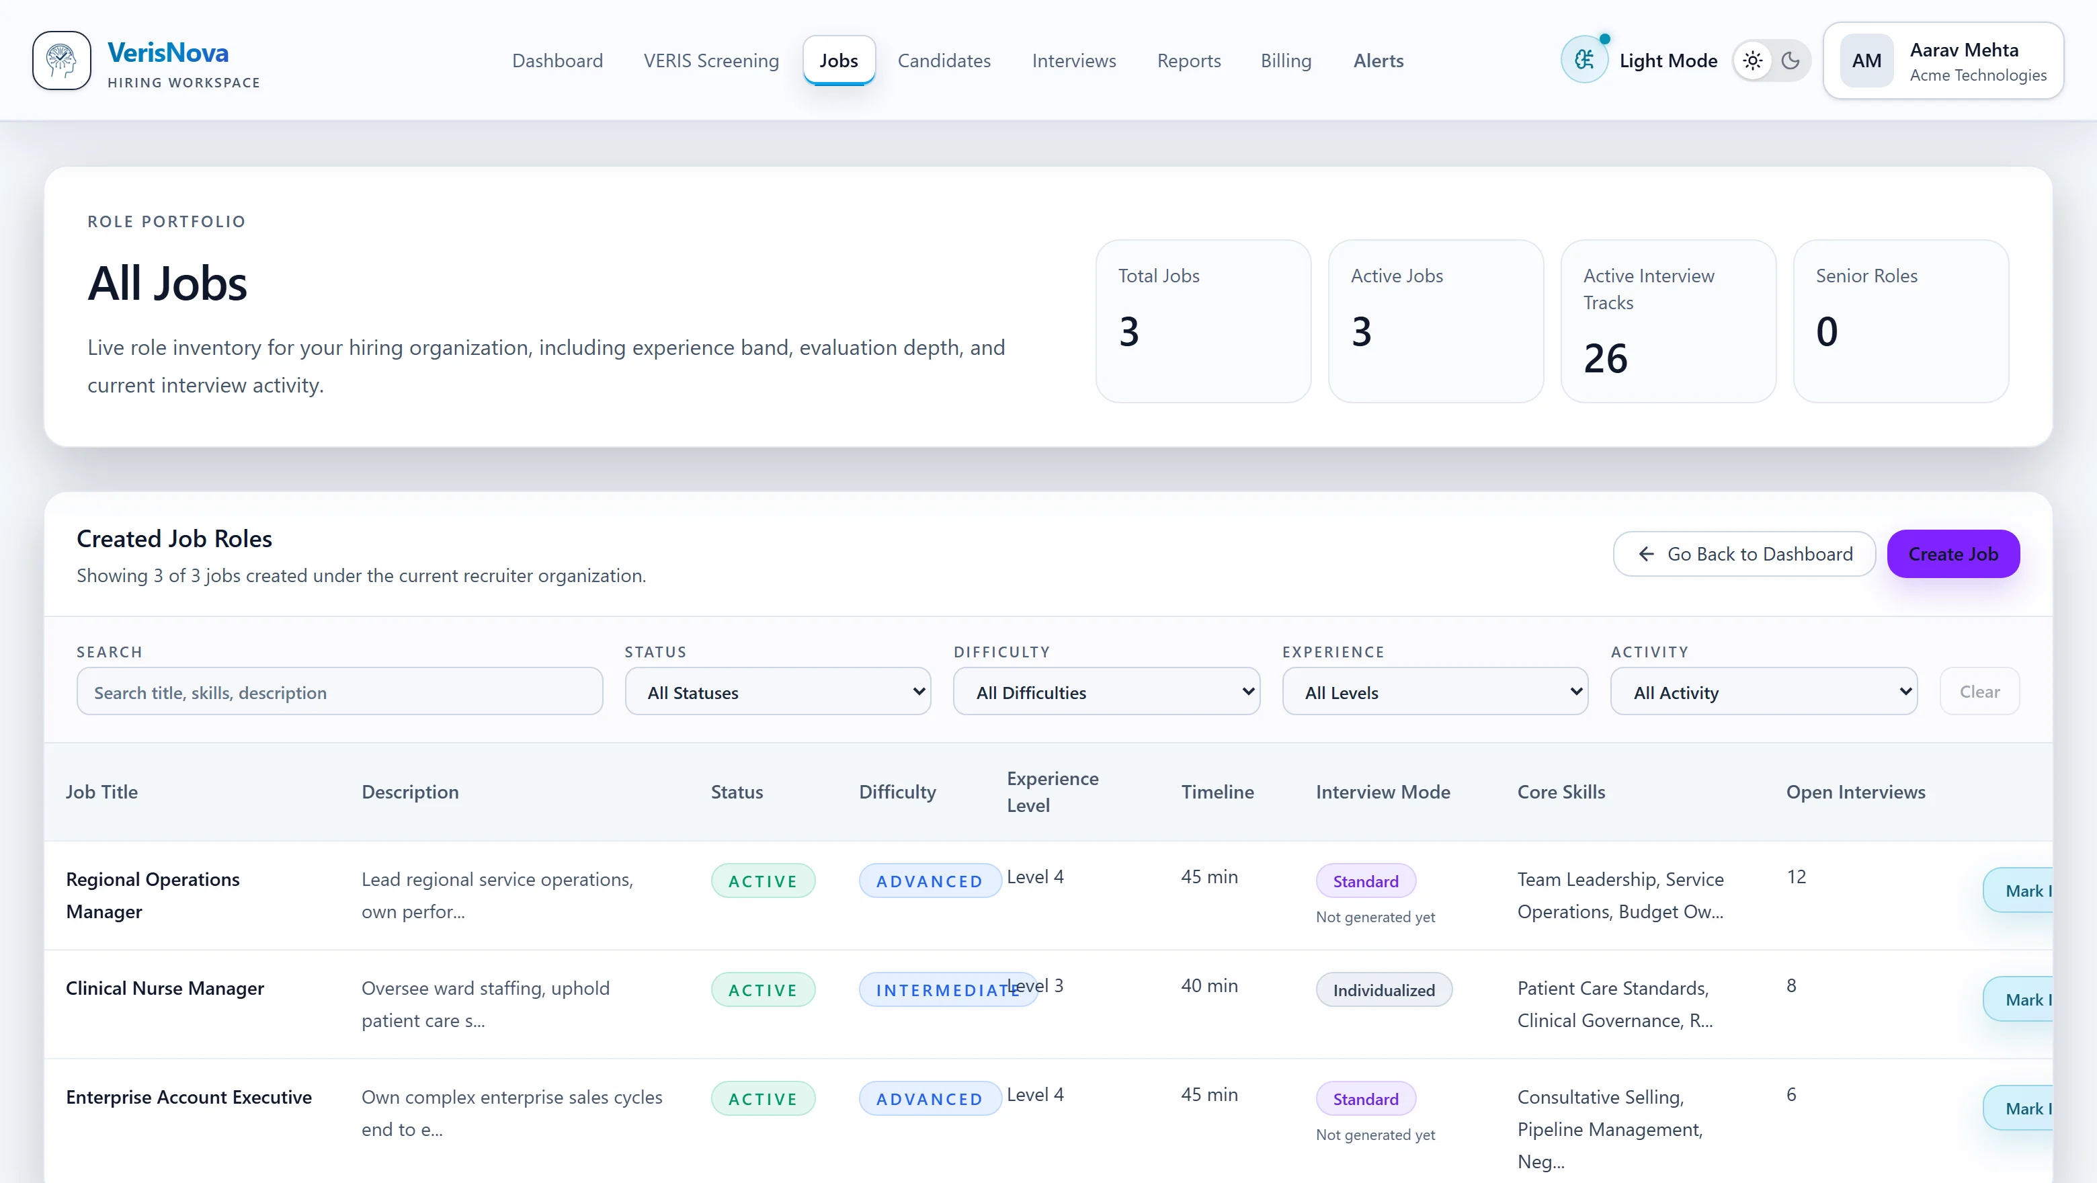
Task: Click the 40 min timeline cell
Action: [x=1209, y=985]
